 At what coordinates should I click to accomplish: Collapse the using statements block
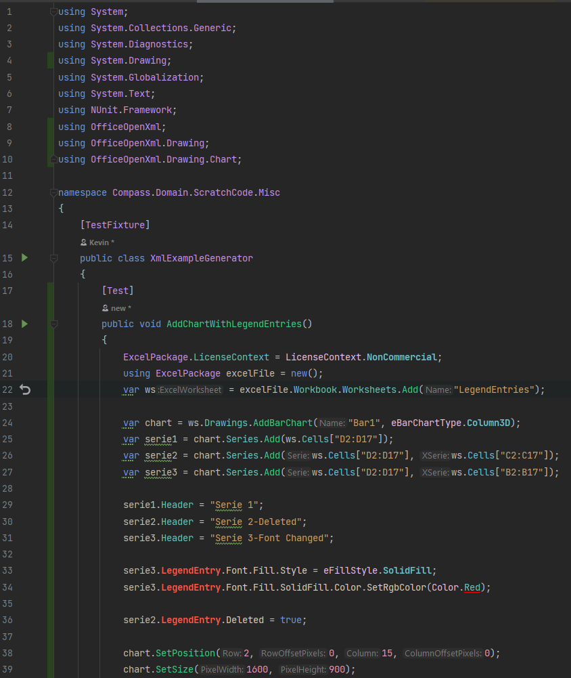point(53,11)
